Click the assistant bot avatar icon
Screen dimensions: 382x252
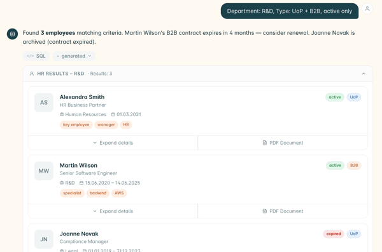[x=12, y=34]
